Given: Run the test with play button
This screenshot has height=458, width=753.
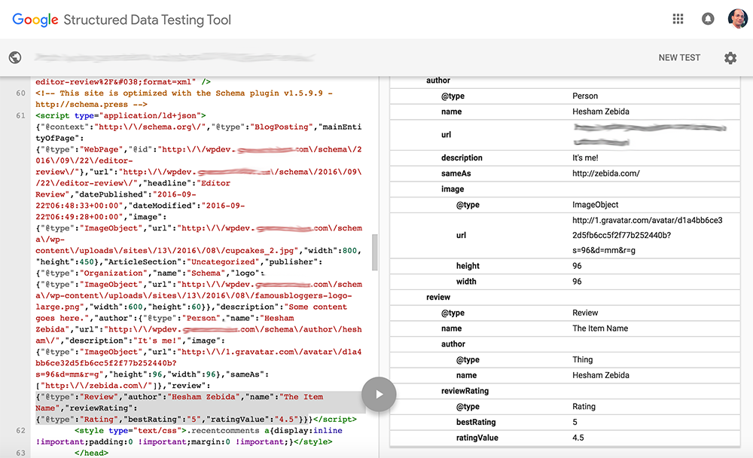Looking at the screenshot, I should 379,394.
